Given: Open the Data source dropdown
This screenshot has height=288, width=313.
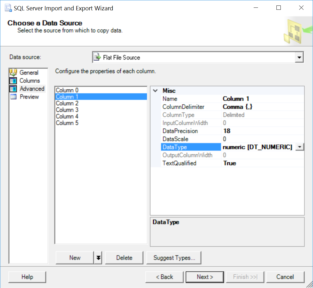Looking at the screenshot, I should (299, 57).
